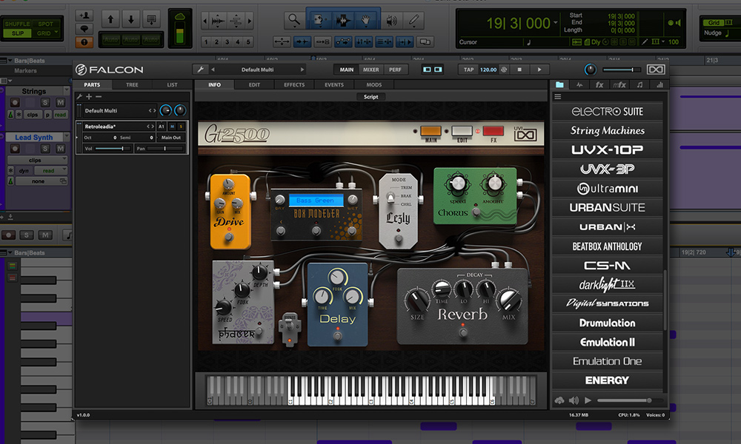Click the sample waveform browser icon
741x444 pixels.
[x=579, y=85]
